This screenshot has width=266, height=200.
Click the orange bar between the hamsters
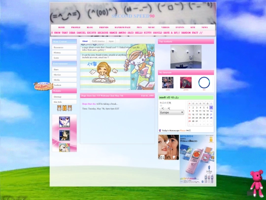point(65,108)
